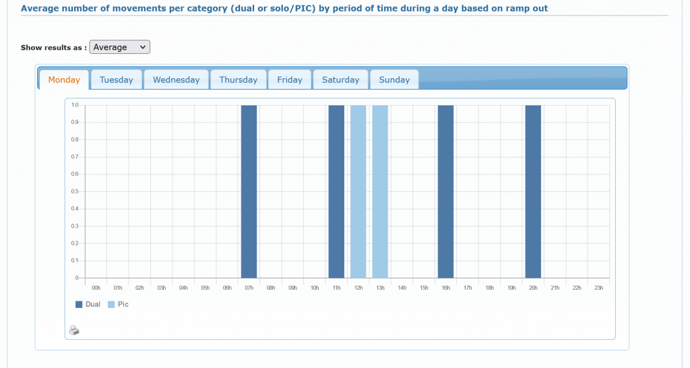
Task: View the Saturday tab
Action: click(x=340, y=80)
